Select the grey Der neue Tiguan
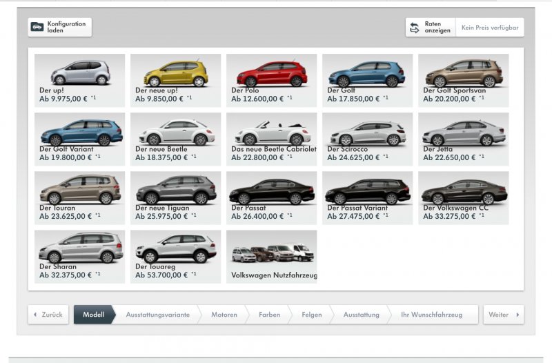Image resolution: width=552 pixels, height=363 pixels. coord(176,198)
